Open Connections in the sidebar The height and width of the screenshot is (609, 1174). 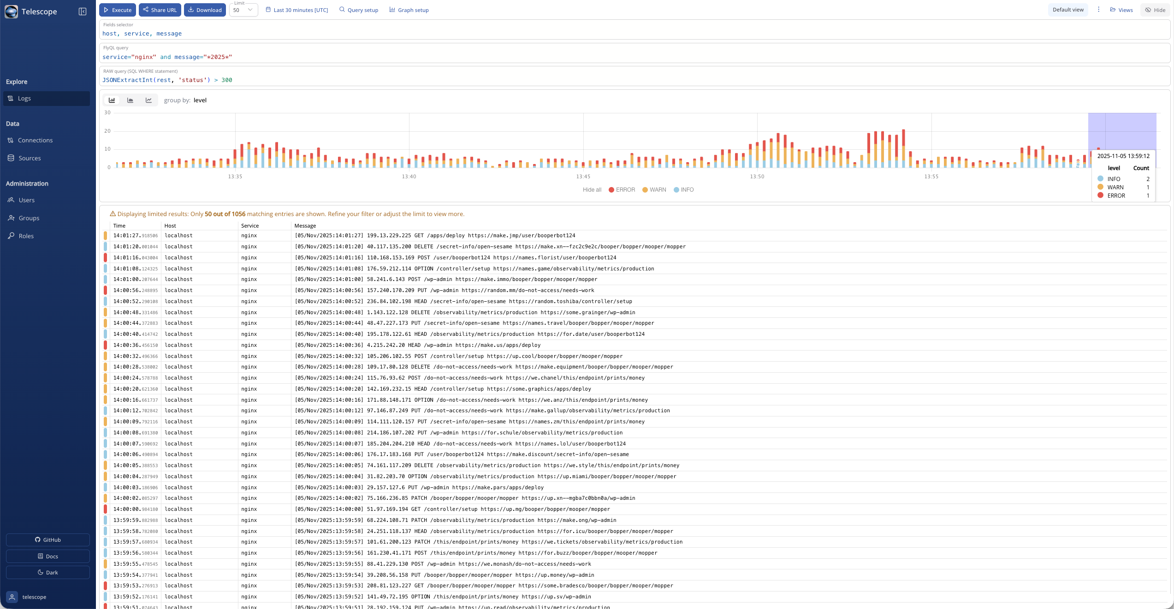click(x=35, y=140)
